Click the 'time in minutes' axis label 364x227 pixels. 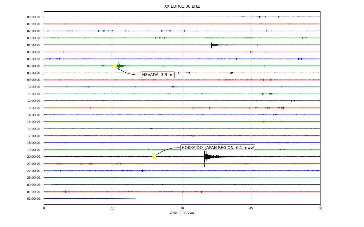(182, 213)
